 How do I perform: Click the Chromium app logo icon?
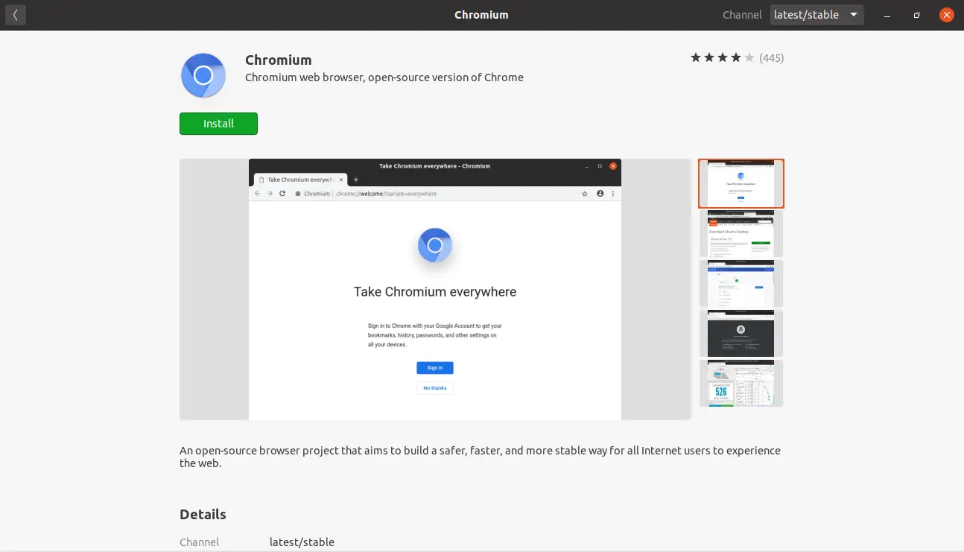203,75
